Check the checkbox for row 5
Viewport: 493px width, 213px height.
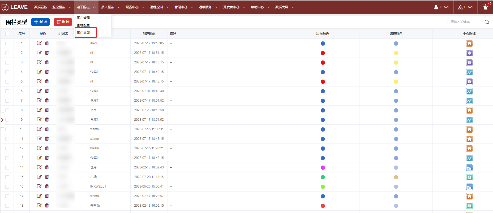(7, 82)
